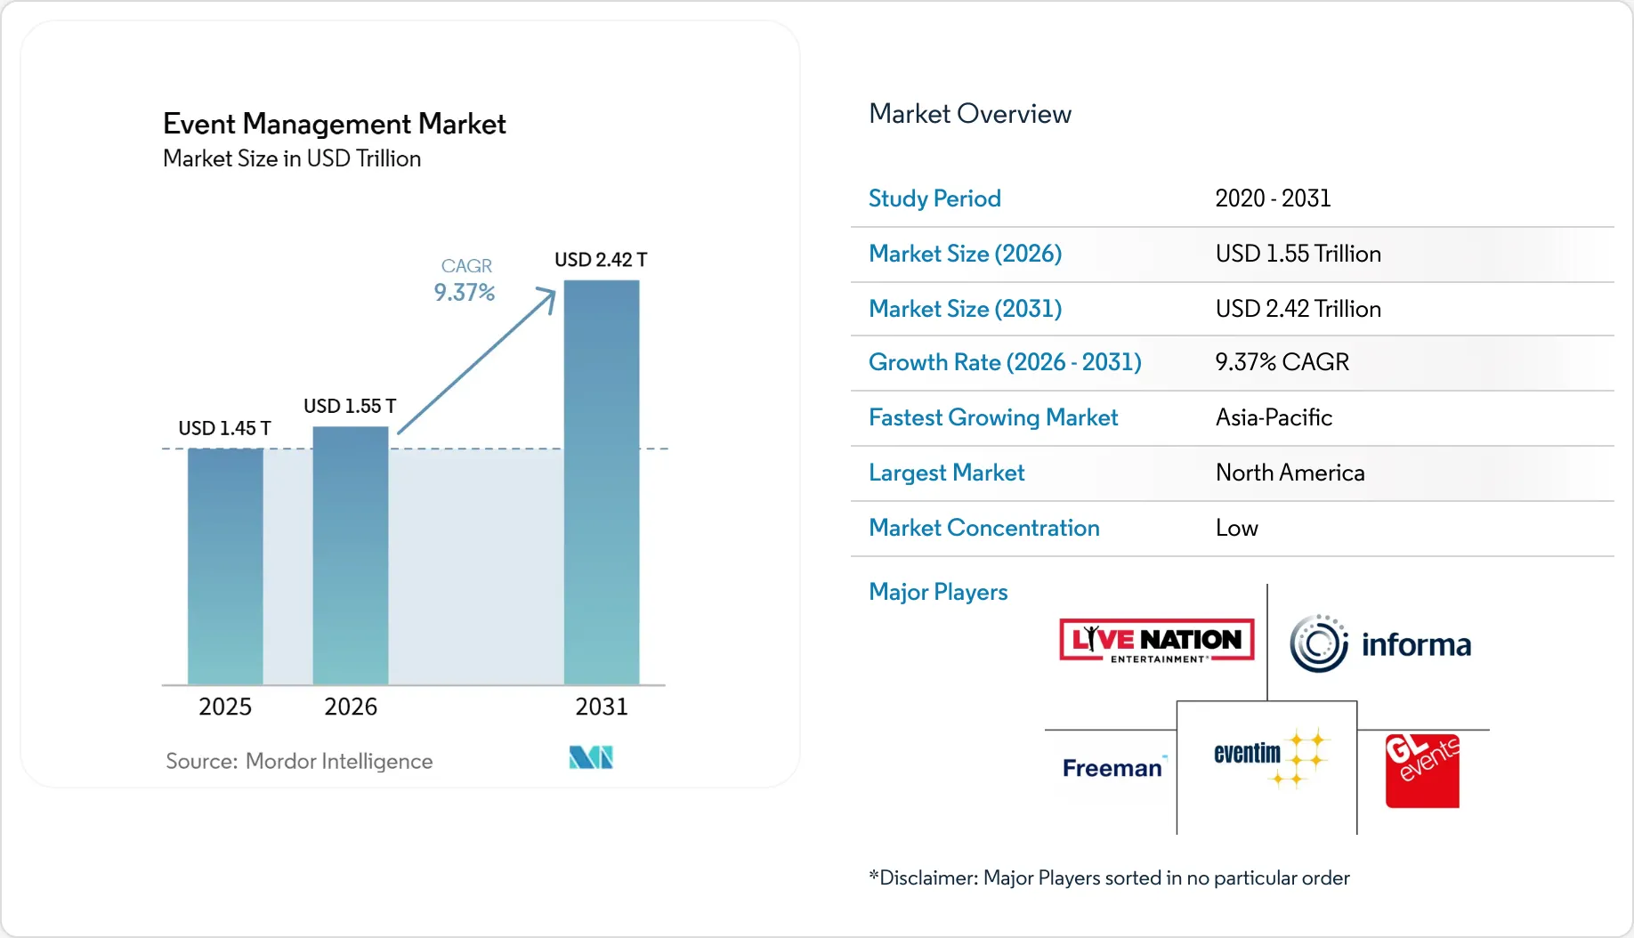Click the '9.37% CAGR' value
Viewport: 1634px width, 938px height.
point(1282,362)
